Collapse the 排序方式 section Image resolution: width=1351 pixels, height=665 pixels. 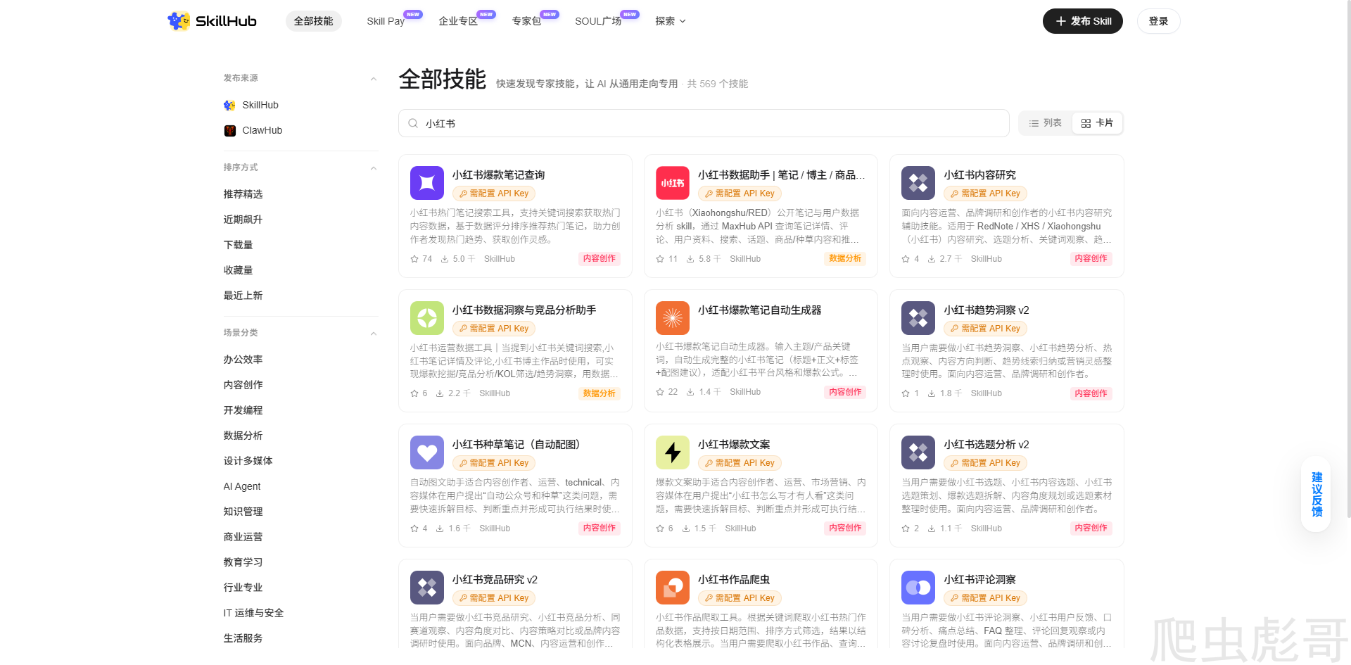pyautogui.click(x=374, y=168)
